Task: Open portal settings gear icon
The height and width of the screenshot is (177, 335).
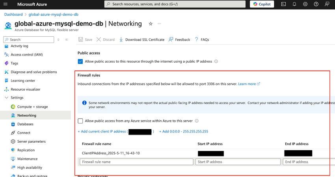Action: click(305, 4)
